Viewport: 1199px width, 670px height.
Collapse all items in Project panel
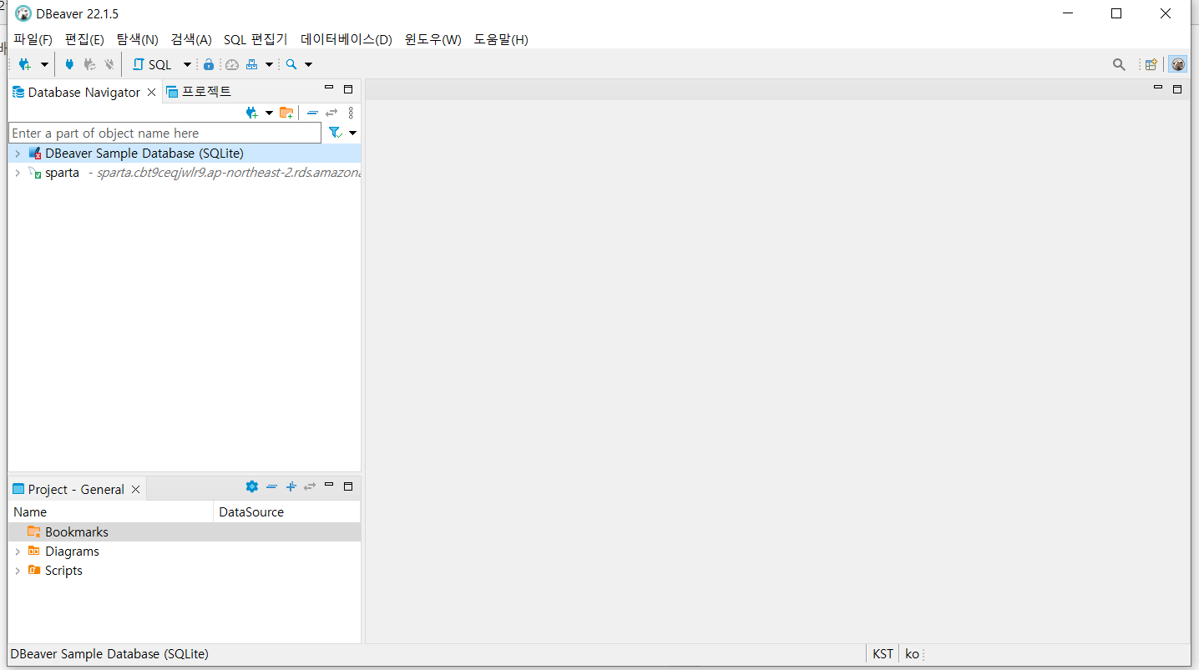(271, 486)
